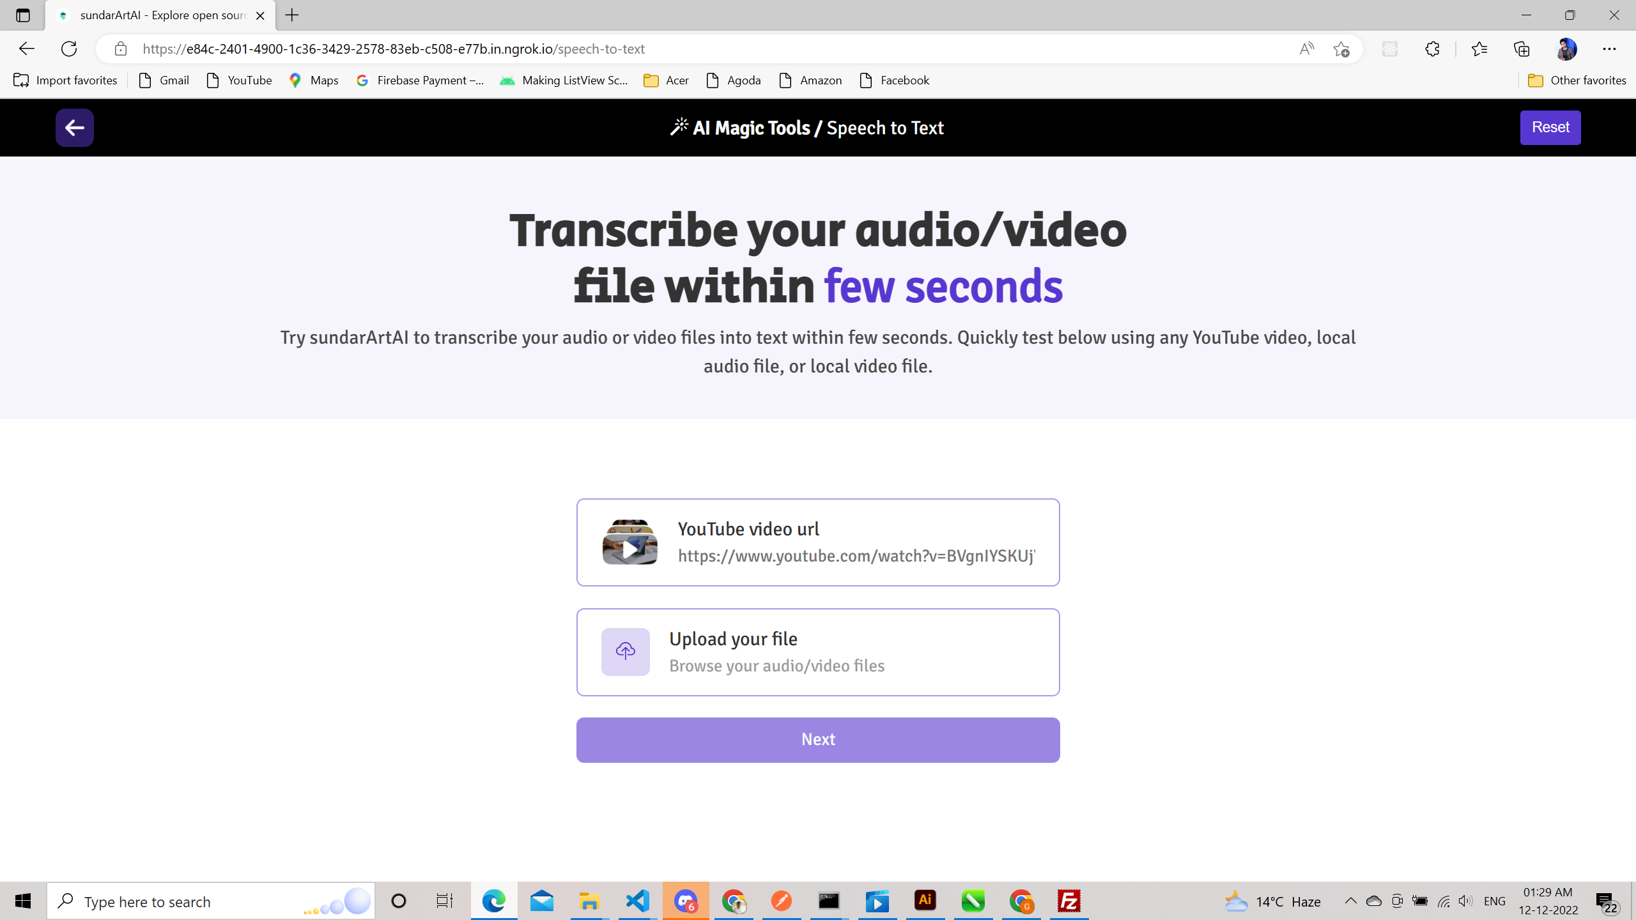This screenshot has width=1636, height=920.
Task: Click the YouTube video url input field
Action: click(856, 556)
